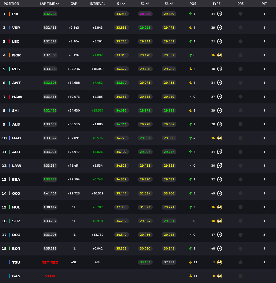276x283 pixels.
Task: Click SAI's hard tyre icon
Action: [219, 110]
